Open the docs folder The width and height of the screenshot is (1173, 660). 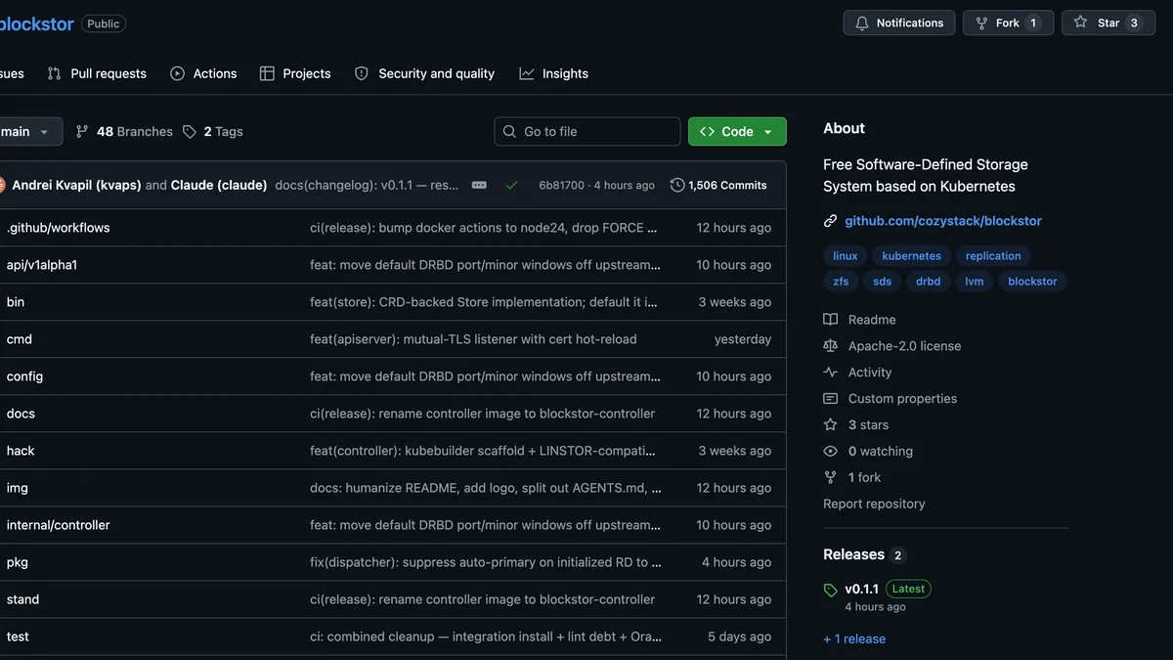click(x=21, y=414)
